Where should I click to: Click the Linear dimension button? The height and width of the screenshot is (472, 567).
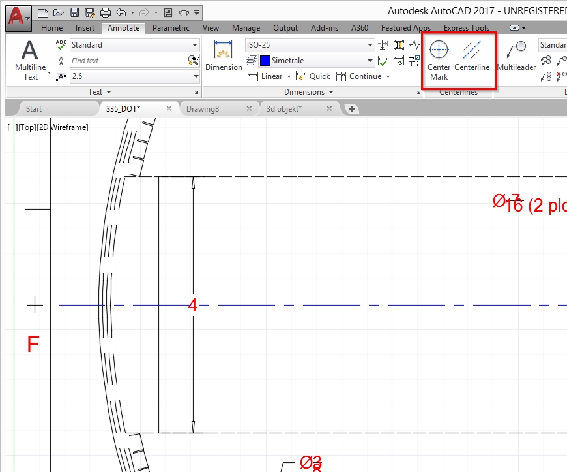pos(266,76)
